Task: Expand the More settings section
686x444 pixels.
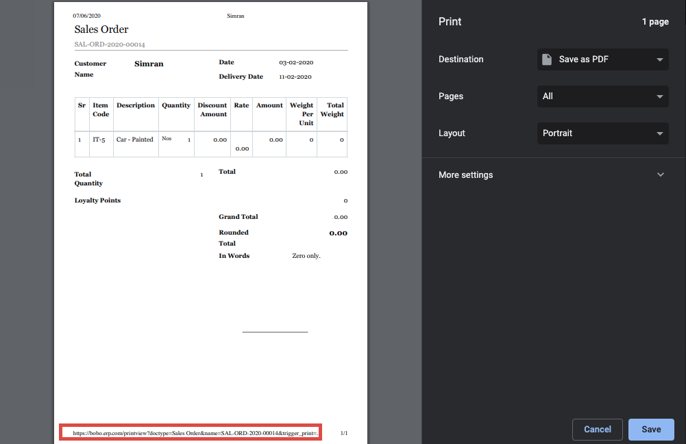Action: pos(466,175)
